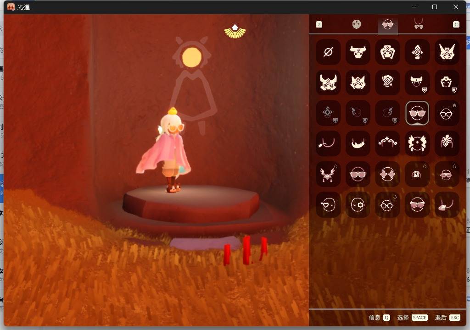Select the curled sparkle brow ornament

(x=387, y=143)
